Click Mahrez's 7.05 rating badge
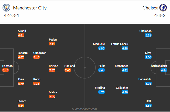Image resolution: width=170 pixels, height=112 pixels. click(x=52, y=97)
